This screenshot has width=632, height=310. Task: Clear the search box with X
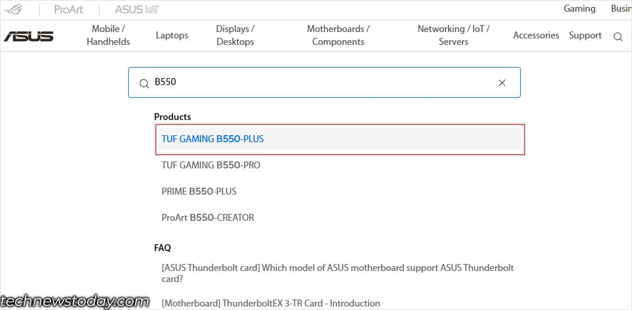tap(502, 83)
